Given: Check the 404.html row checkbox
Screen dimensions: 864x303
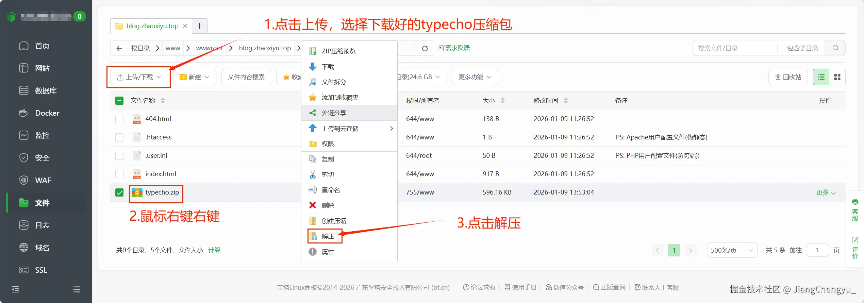Looking at the screenshot, I should pyautogui.click(x=119, y=119).
